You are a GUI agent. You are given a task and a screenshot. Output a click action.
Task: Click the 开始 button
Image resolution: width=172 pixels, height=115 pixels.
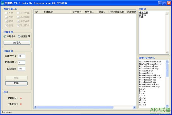pyautogui.click(x=16, y=78)
